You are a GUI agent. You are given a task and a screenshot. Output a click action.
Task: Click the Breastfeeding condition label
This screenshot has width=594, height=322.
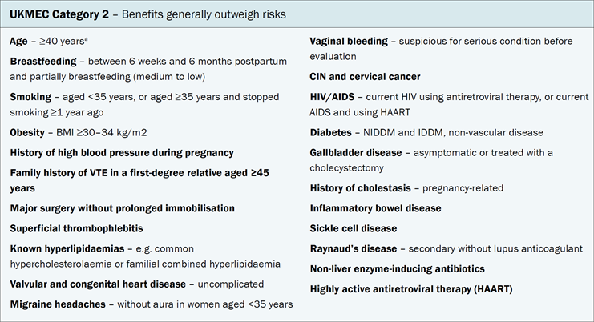pos(43,62)
